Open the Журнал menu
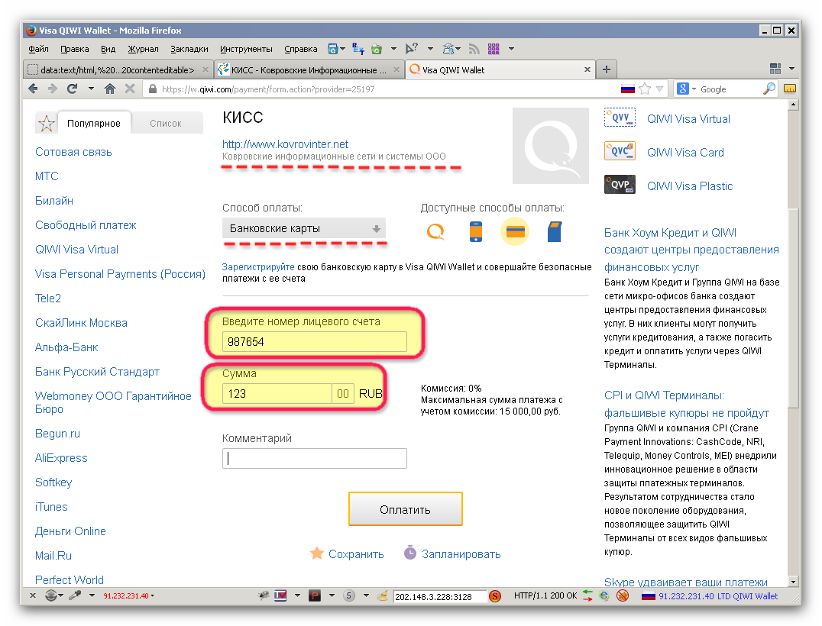The image size is (822, 626). [x=143, y=50]
